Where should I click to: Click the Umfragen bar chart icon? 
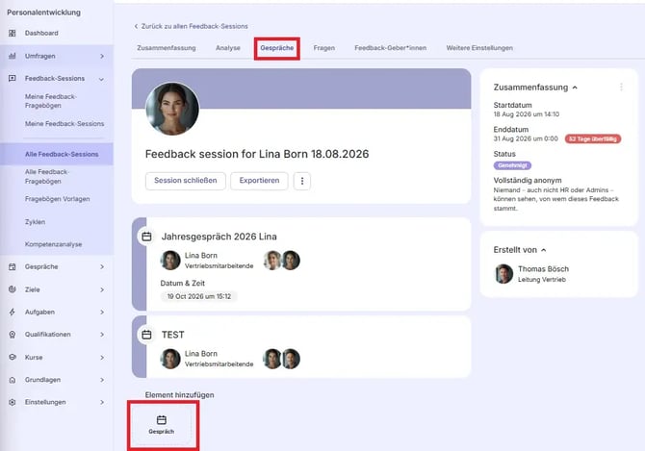click(x=13, y=56)
